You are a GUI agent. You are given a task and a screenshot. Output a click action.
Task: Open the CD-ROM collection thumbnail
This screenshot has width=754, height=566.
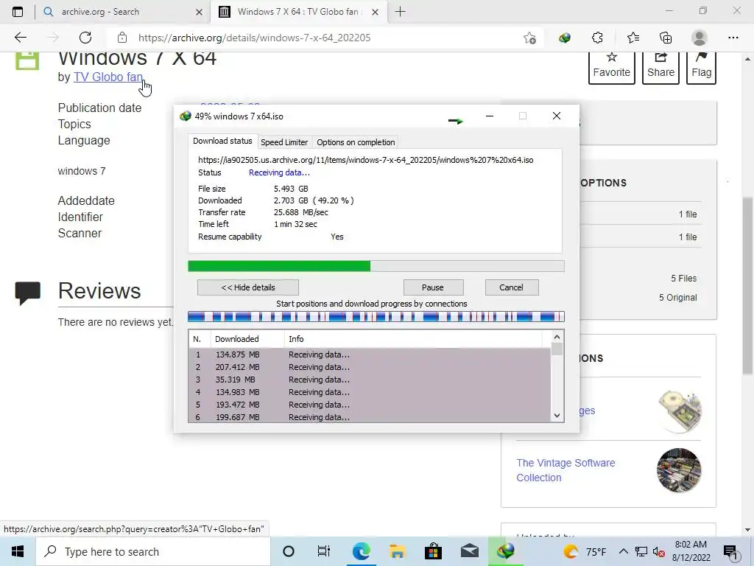point(680,411)
